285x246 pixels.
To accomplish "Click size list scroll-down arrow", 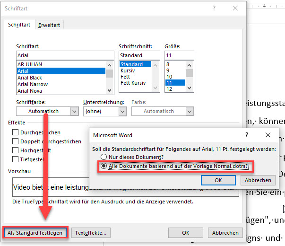I will (x=189, y=88).
